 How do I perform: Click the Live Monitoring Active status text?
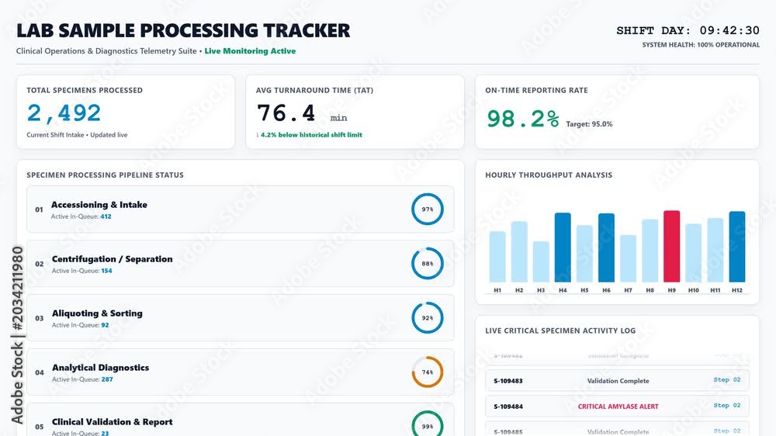(x=250, y=51)
